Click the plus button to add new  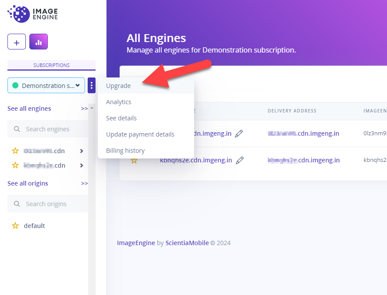pyautogui.click(x=17, y=42)
